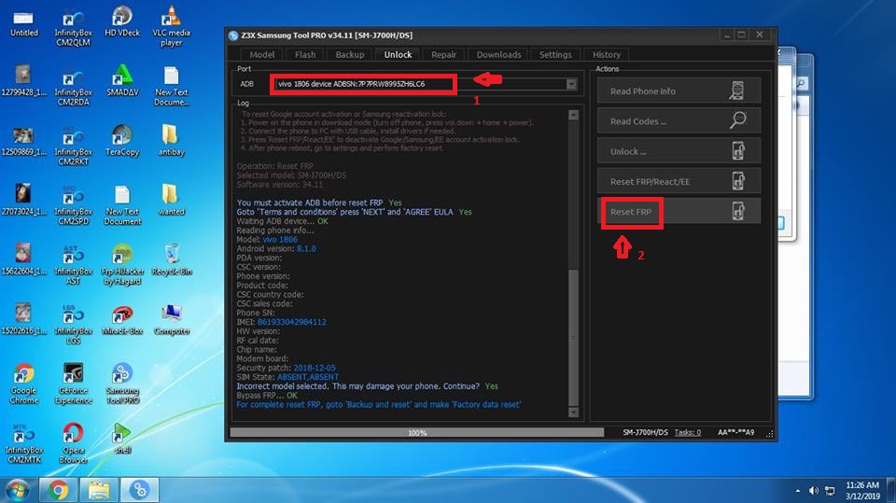
Task: Open the shell desktop shortcut
Action: pyautogui.click(x=122, y=440)
